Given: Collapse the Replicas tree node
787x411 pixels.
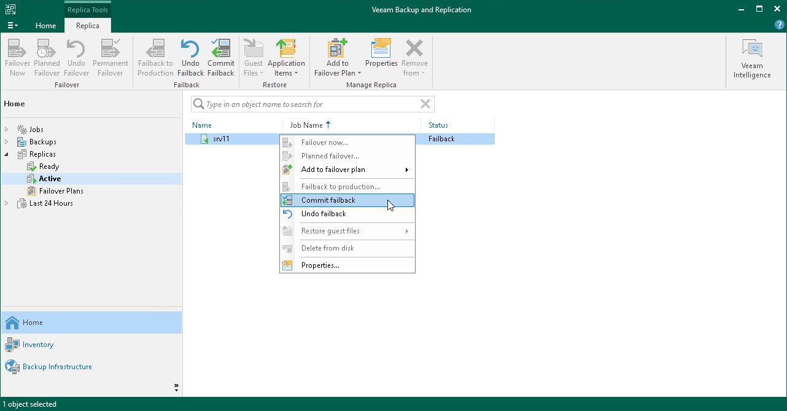Looking at the screenshot, I should 7,154.
